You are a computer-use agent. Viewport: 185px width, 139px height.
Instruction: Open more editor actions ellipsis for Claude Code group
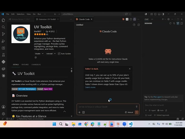[x=138, y=19]
